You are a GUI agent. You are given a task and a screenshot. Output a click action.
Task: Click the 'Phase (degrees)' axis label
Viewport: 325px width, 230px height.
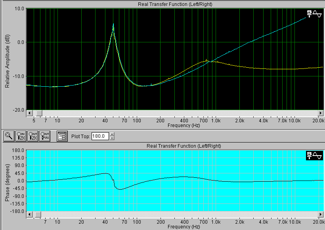pos(7,182)
